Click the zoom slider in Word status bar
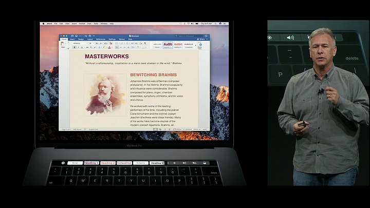 coord(192,129)
